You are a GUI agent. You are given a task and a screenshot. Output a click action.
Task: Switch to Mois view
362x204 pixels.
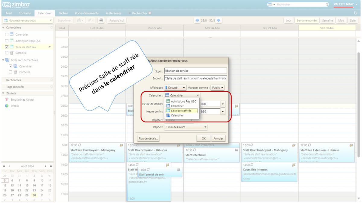[341, 20]
